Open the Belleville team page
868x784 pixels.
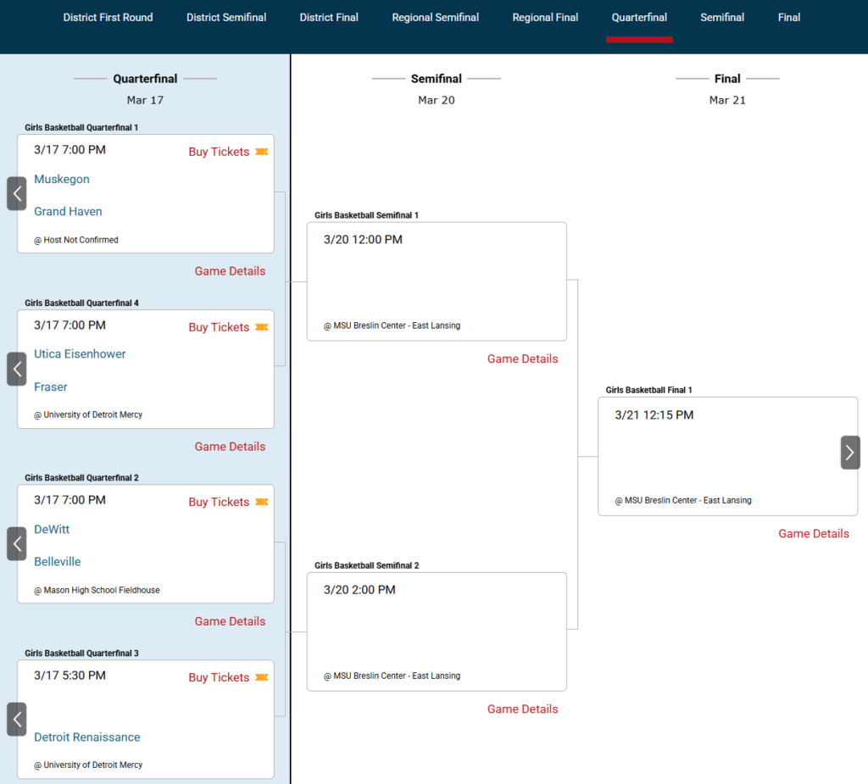(x=58, y=562)
